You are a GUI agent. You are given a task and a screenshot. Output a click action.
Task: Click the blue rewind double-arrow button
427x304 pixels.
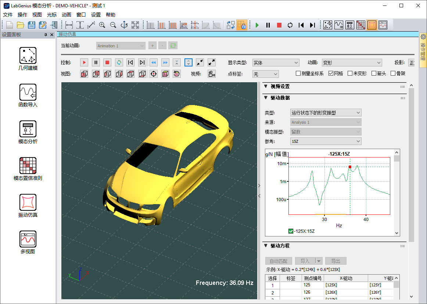[x=154, y=62]
